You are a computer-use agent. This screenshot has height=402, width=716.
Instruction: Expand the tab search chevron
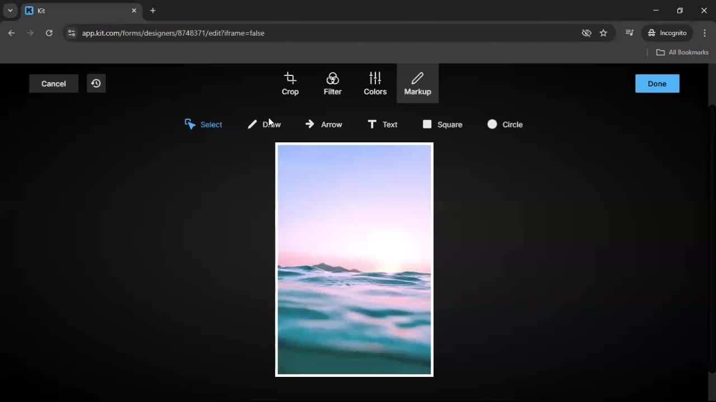click(x=10, y=10)
